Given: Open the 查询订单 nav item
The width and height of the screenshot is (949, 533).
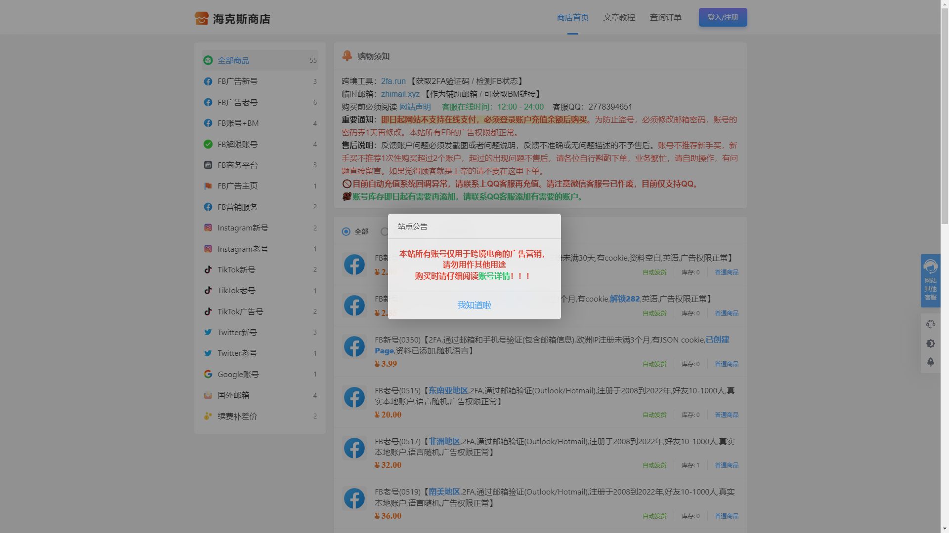Looking at the screenshot, I should click(x=665, y=17).
